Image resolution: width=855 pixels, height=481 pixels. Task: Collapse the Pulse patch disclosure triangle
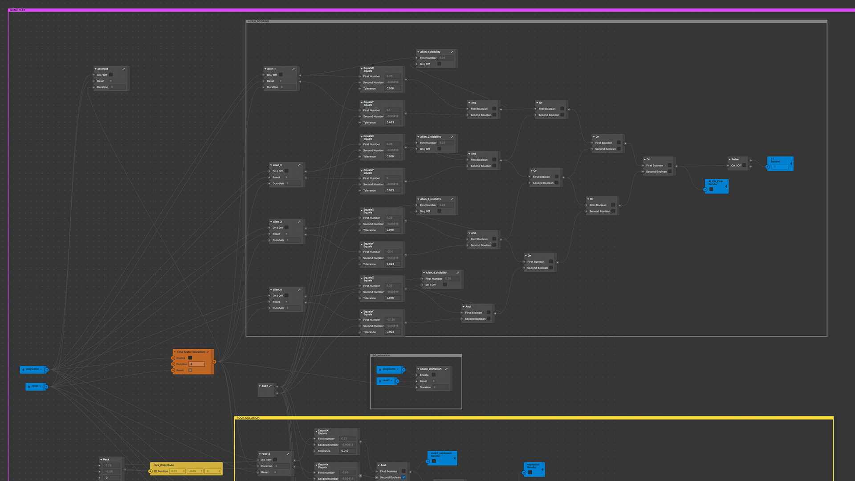[729, 159]
